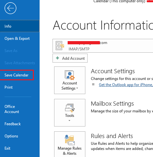The height and width of the screenshot is (157, 153).
Task: Click the Save As sidebar item
Action: (11, 51)
